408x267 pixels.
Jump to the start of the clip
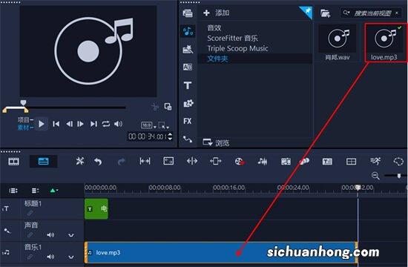56,124
